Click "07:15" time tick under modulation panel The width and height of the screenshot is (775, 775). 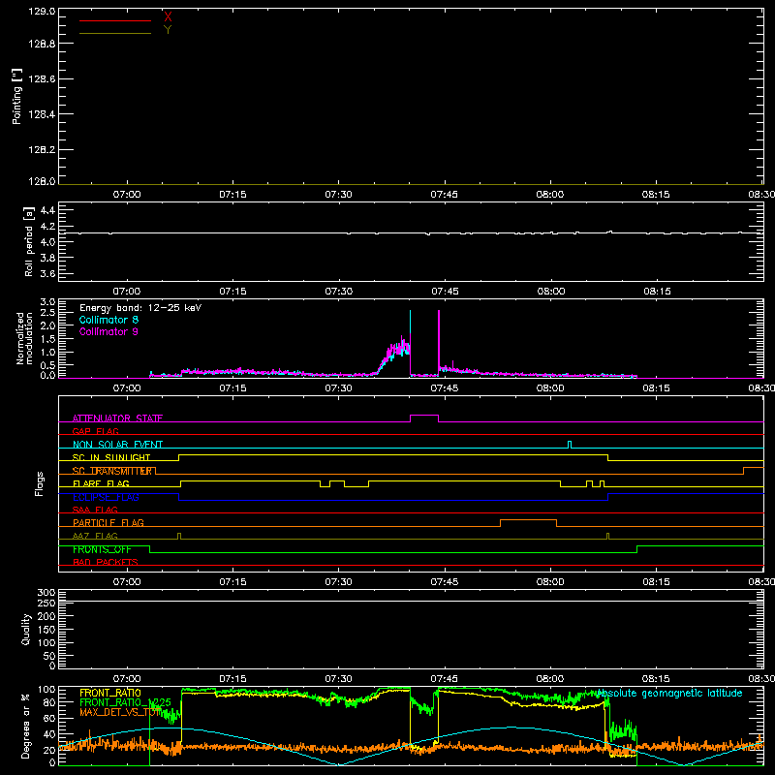(232, 388)
